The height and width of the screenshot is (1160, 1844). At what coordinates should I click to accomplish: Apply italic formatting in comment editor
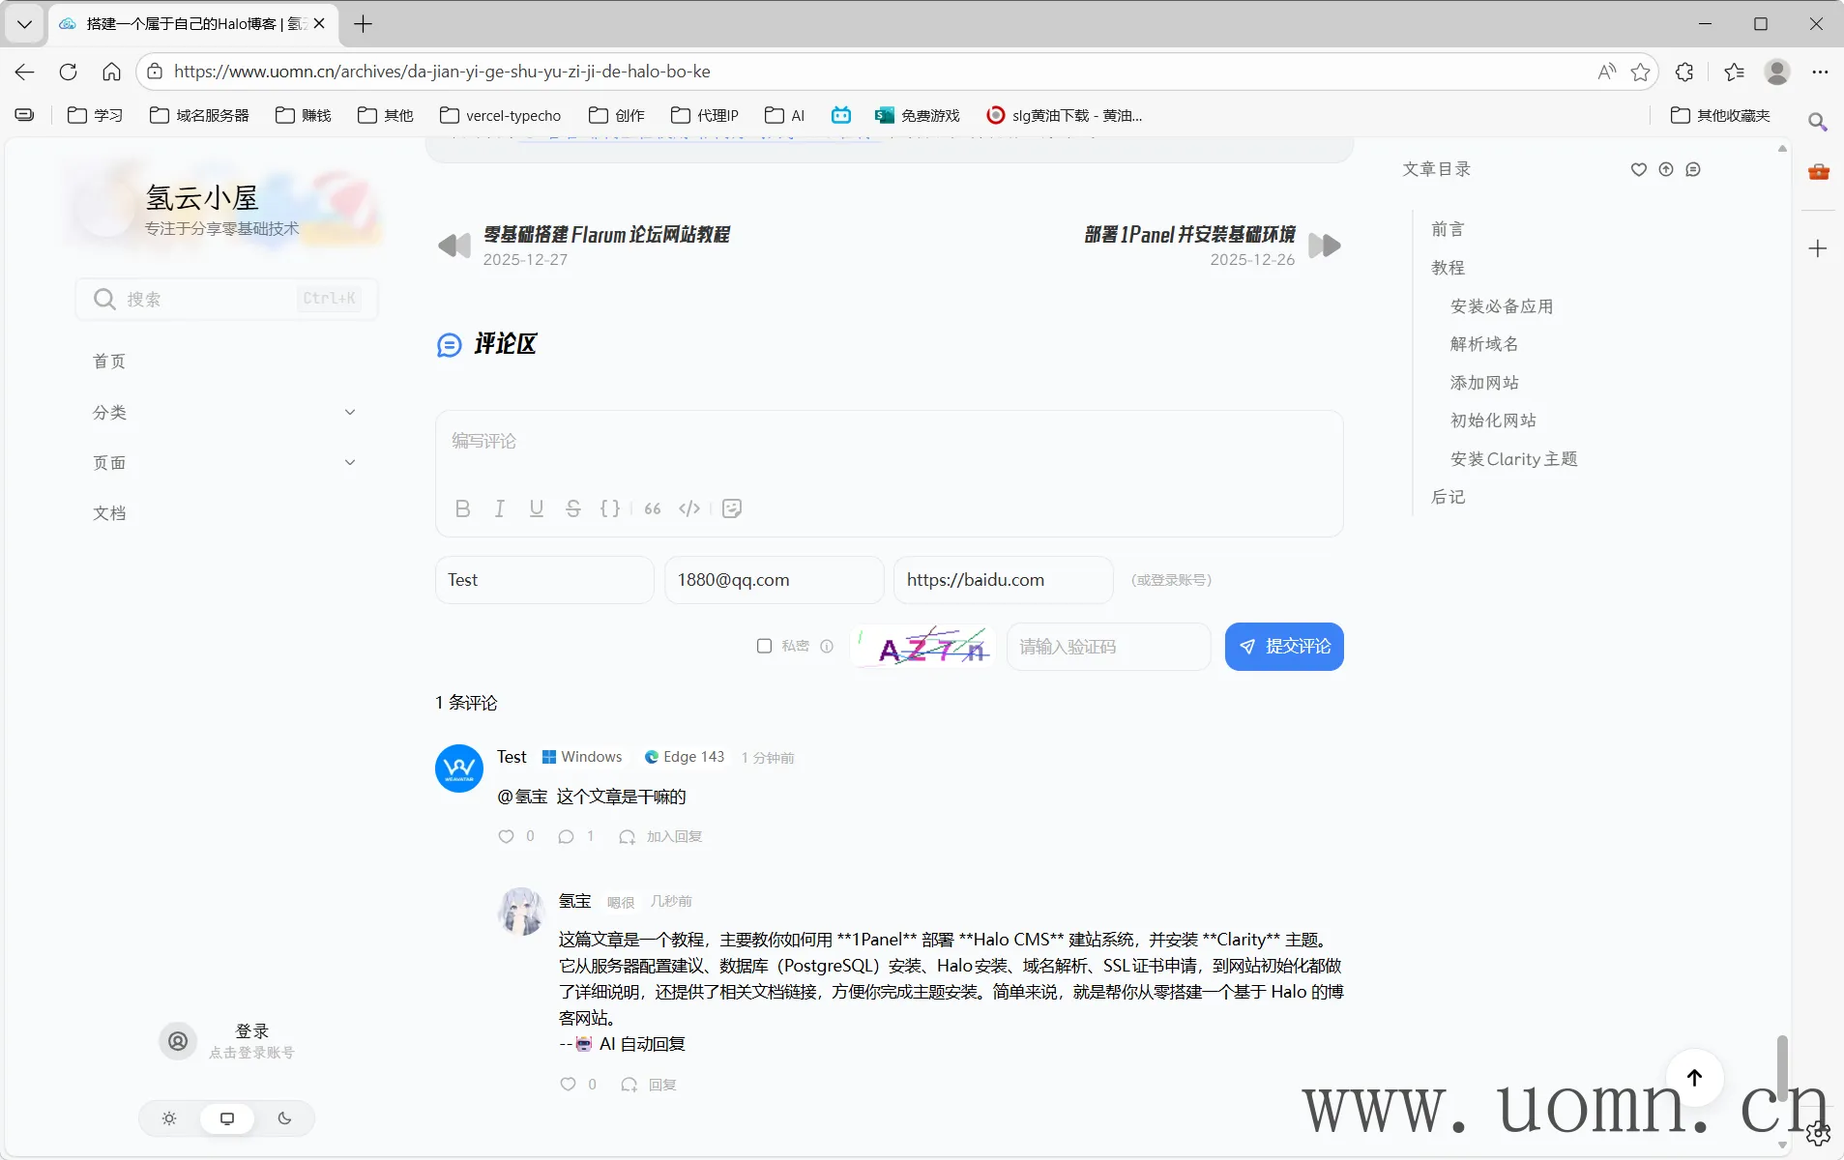point(499,508)
